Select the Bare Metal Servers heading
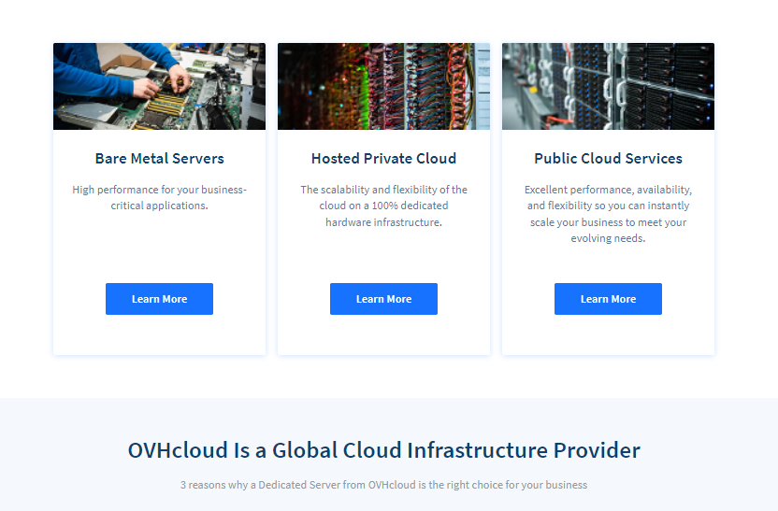 point(159,159)
